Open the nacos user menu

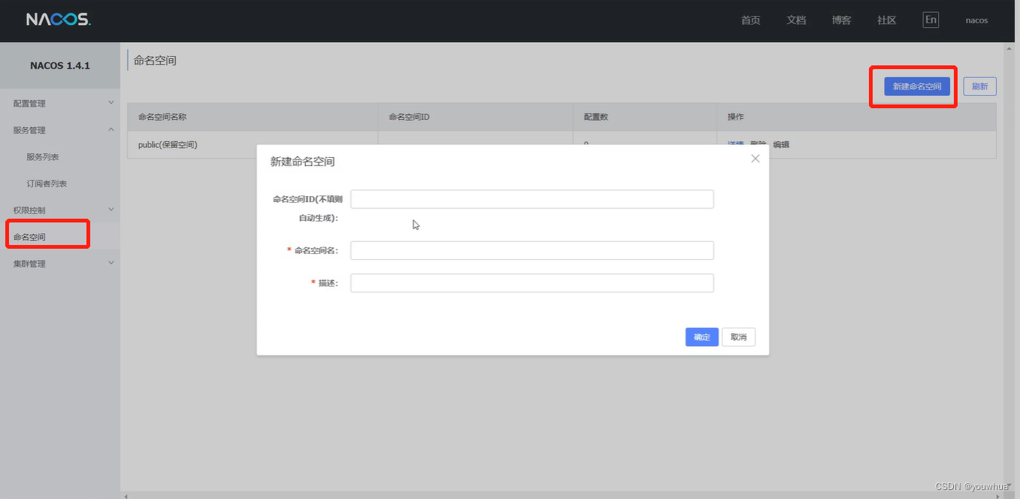(976, 20)
